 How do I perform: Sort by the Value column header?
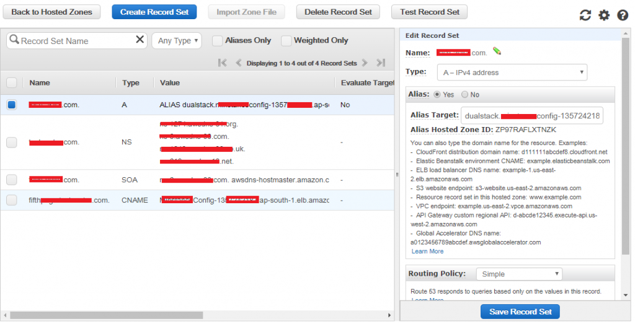click(170, 82)
